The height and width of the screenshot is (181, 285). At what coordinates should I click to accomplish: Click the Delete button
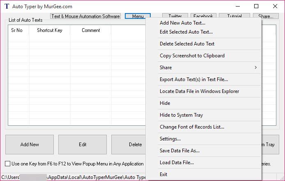pyautogui.click(x=129, y=145)
